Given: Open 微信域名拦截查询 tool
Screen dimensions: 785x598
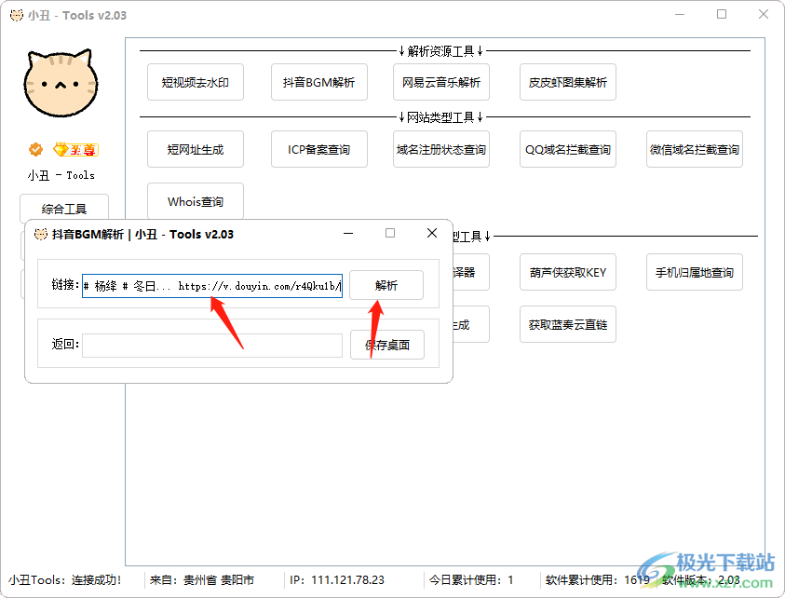Looking at the screenshot, I should point(695,149).
